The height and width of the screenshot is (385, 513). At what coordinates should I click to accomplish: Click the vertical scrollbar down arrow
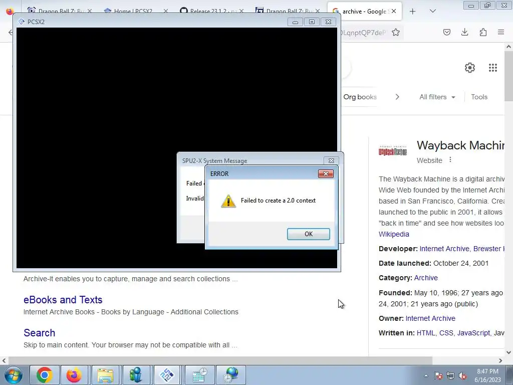pos(508,352)
